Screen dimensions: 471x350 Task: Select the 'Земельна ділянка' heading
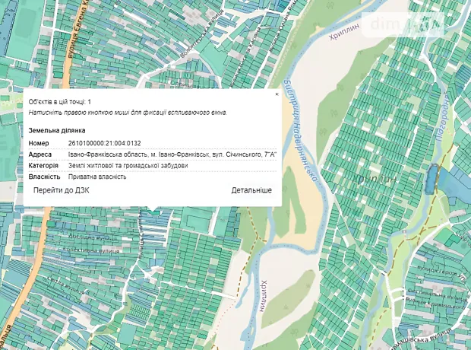57,131
